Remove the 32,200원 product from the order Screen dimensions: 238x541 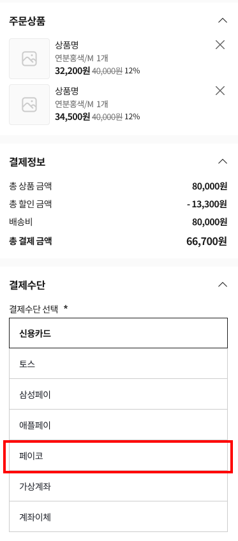point(220,45)
